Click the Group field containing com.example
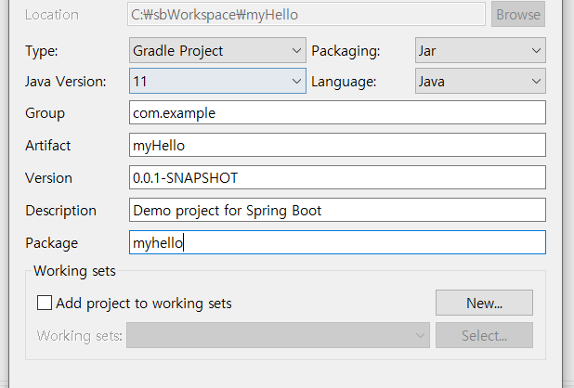The image size is (574, 388). coord(336,113)
